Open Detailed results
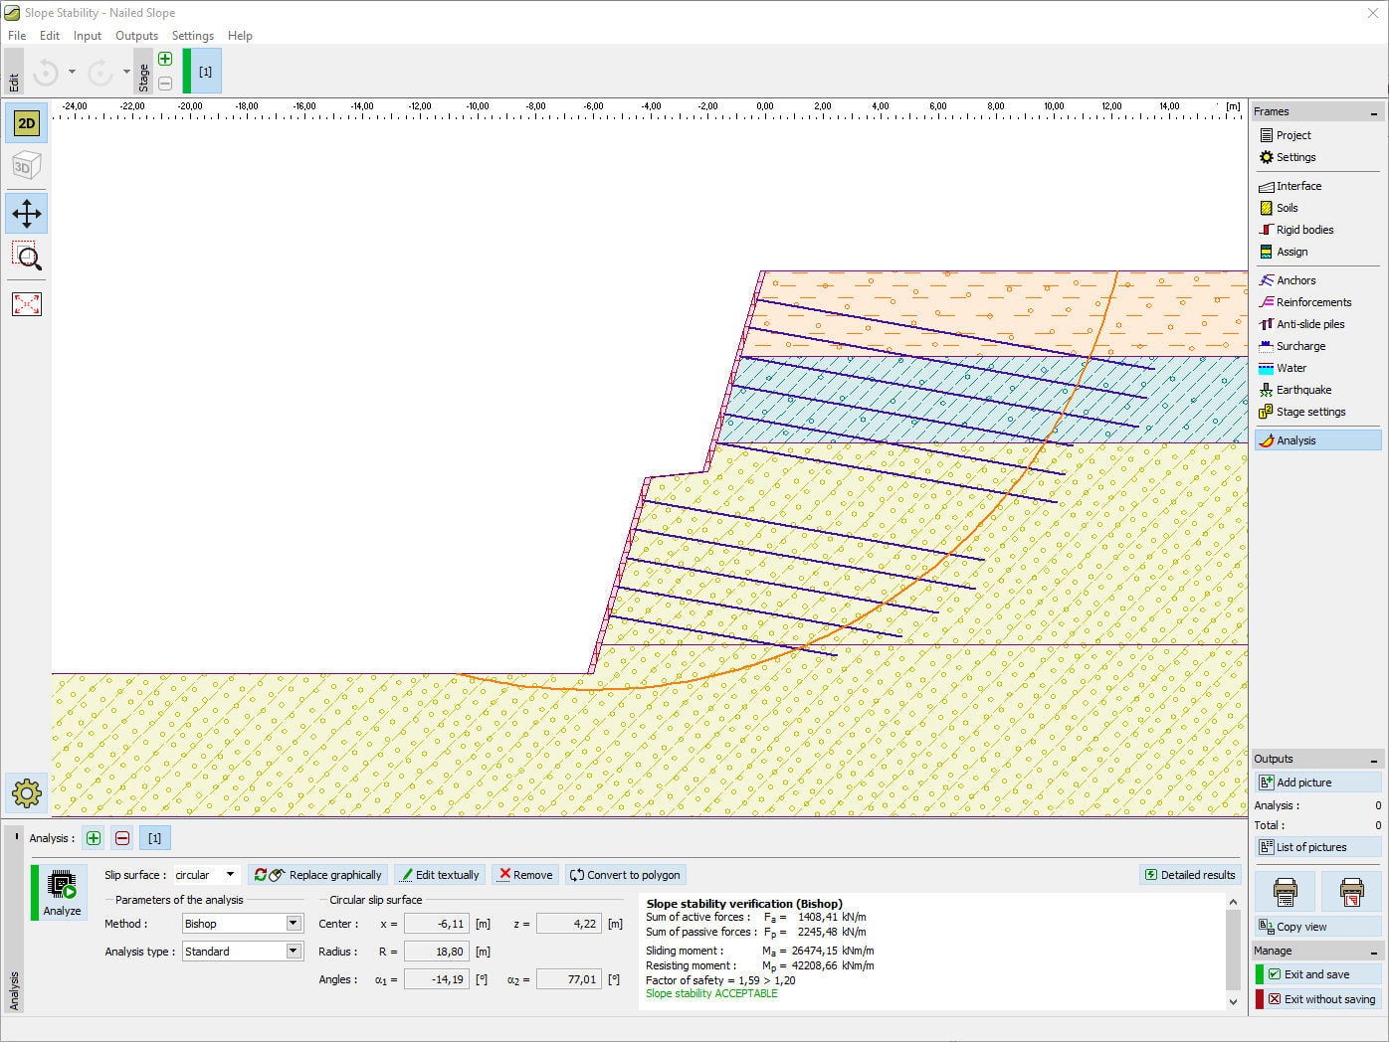The height and width of the screenshot is (1042, 1389). pos(1190,874)
